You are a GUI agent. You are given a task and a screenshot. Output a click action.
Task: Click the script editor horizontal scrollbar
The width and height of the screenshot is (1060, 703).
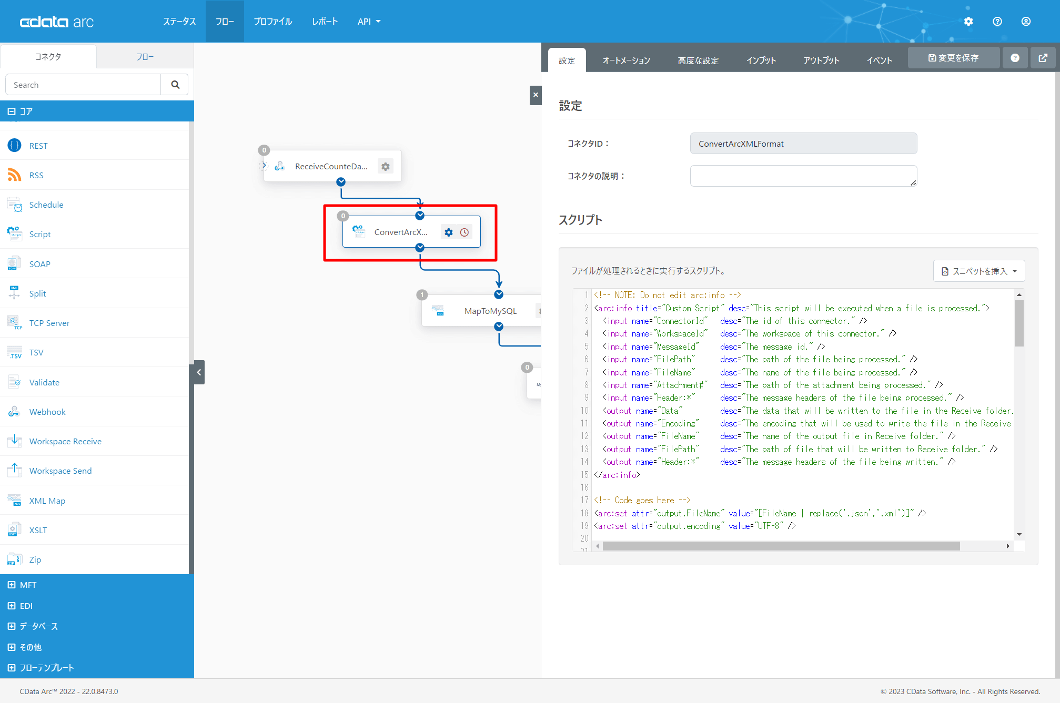(x=781, y=546)
